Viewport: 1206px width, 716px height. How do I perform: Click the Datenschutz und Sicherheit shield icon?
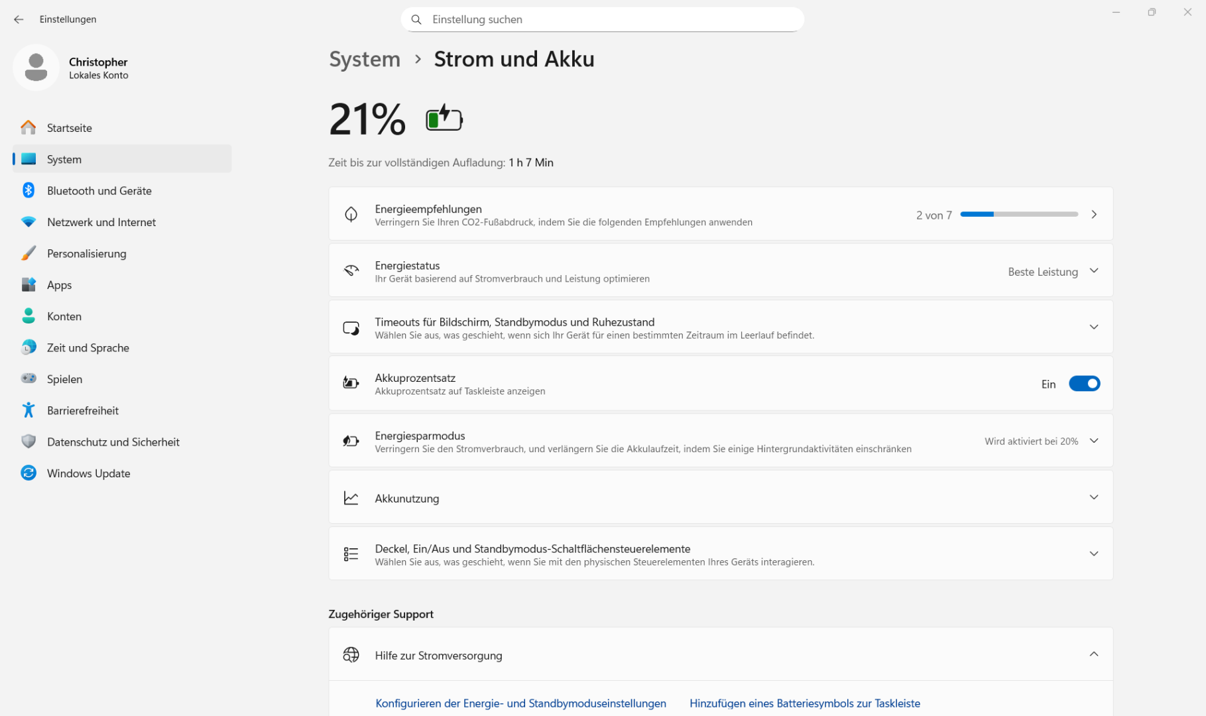[29, 442]
